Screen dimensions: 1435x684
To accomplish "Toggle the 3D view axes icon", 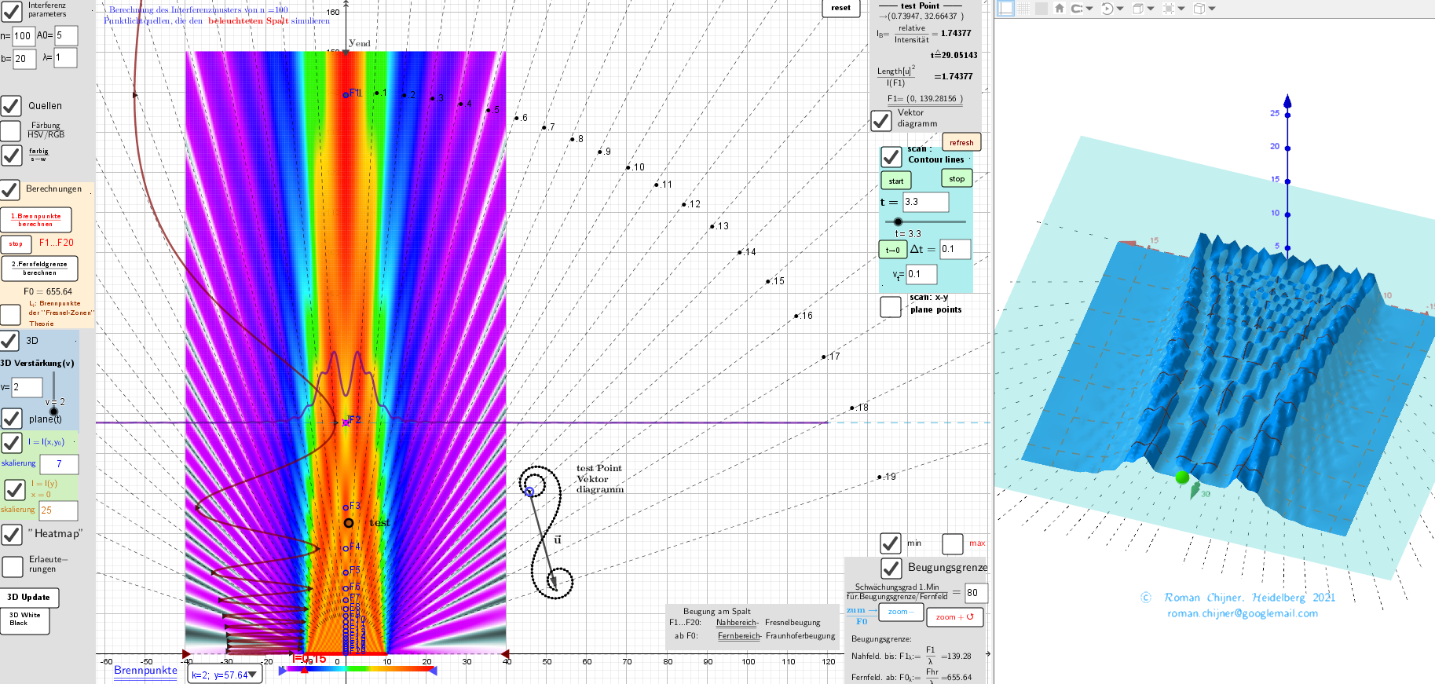I will click(x=1005, y=8).
